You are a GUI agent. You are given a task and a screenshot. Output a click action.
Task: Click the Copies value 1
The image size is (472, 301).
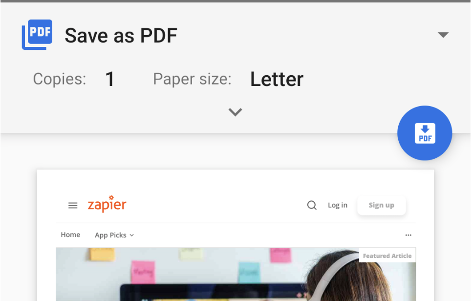(110, 79)
